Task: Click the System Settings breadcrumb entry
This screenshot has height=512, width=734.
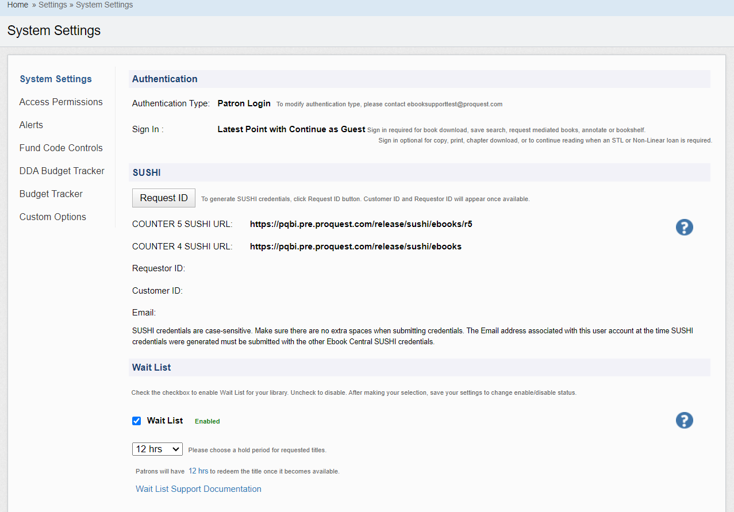Action: (x=104, y=5)
